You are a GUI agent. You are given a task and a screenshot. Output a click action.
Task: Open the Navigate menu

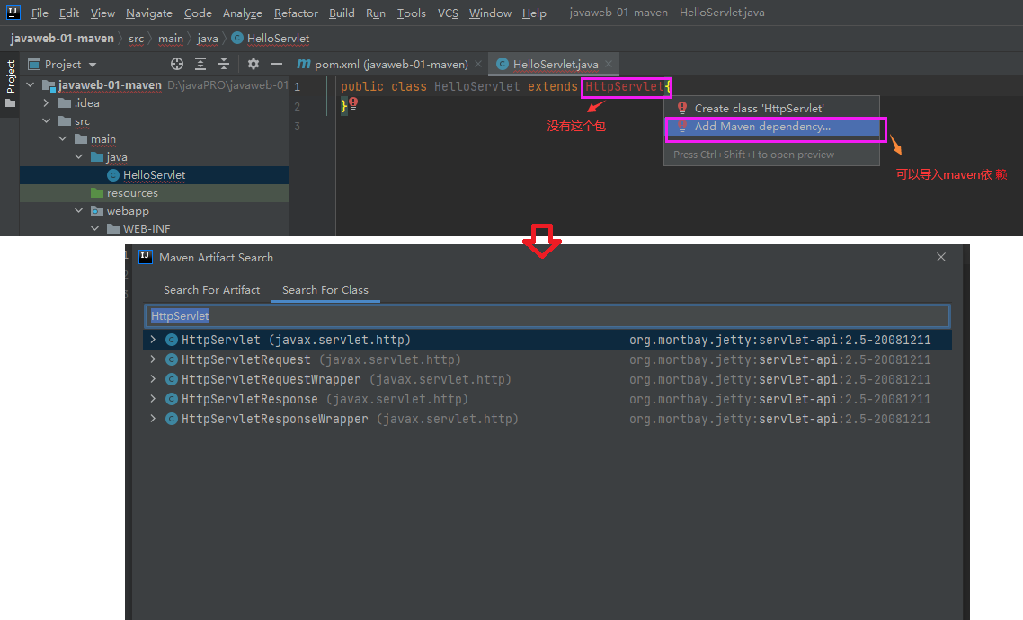click(148, 13)
